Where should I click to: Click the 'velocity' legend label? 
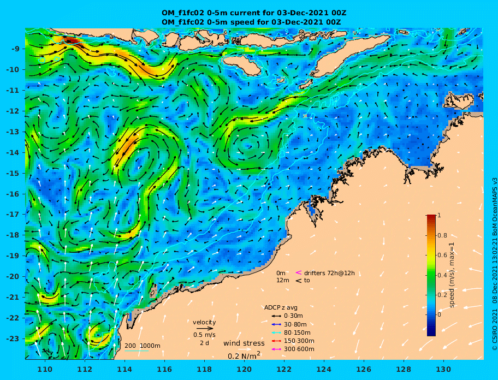pos(204,323)
